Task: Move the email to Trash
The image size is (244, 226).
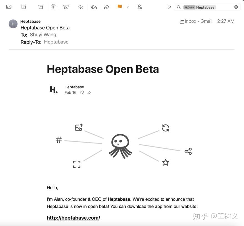Action: tap(53, 7)
